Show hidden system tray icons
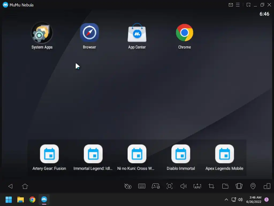 [226, 200]
